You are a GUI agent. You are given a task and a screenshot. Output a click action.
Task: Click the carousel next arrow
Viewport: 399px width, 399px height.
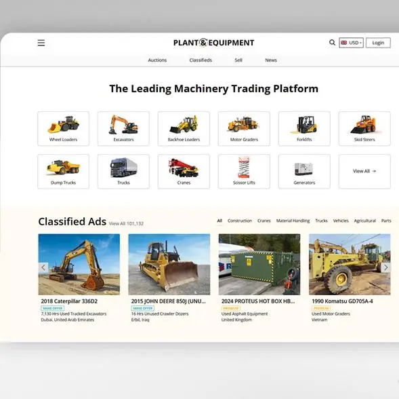[x=385, y=267]
